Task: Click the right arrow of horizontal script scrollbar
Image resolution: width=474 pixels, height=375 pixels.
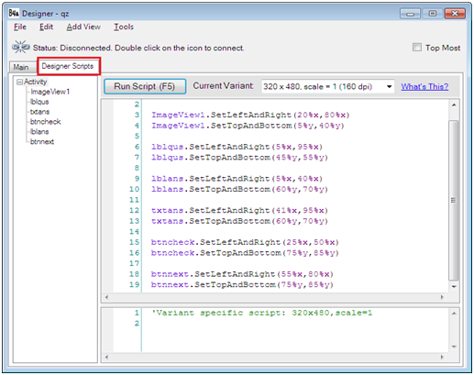Action: pyautogui.click(x=442, y=297)
